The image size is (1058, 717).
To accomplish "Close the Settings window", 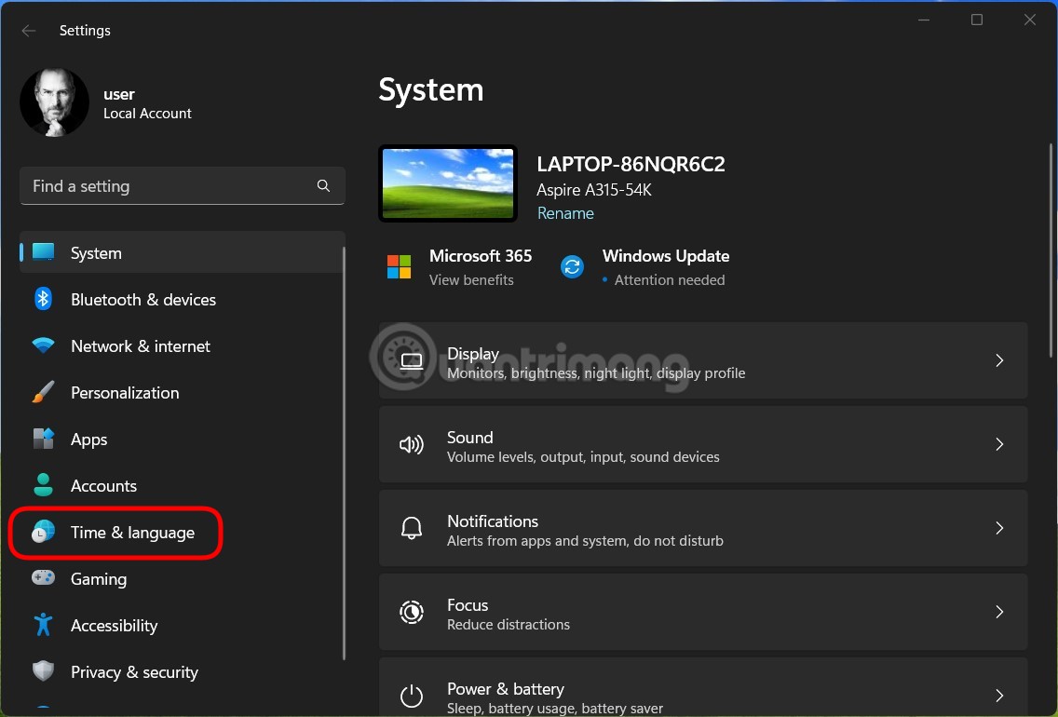I will (1030, 20).
